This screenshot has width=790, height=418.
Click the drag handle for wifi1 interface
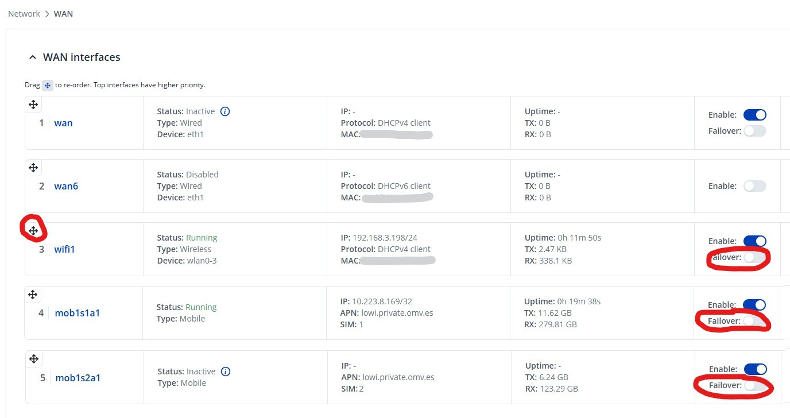(33, 231)
